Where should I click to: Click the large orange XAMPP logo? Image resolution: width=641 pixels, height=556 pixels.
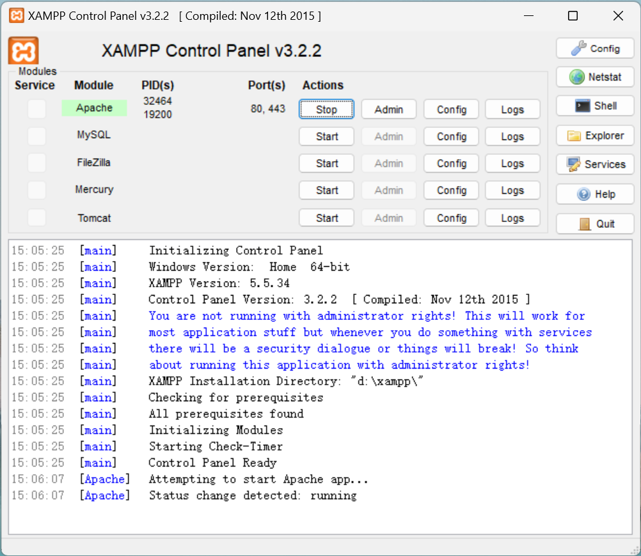[x=23, y=51]
